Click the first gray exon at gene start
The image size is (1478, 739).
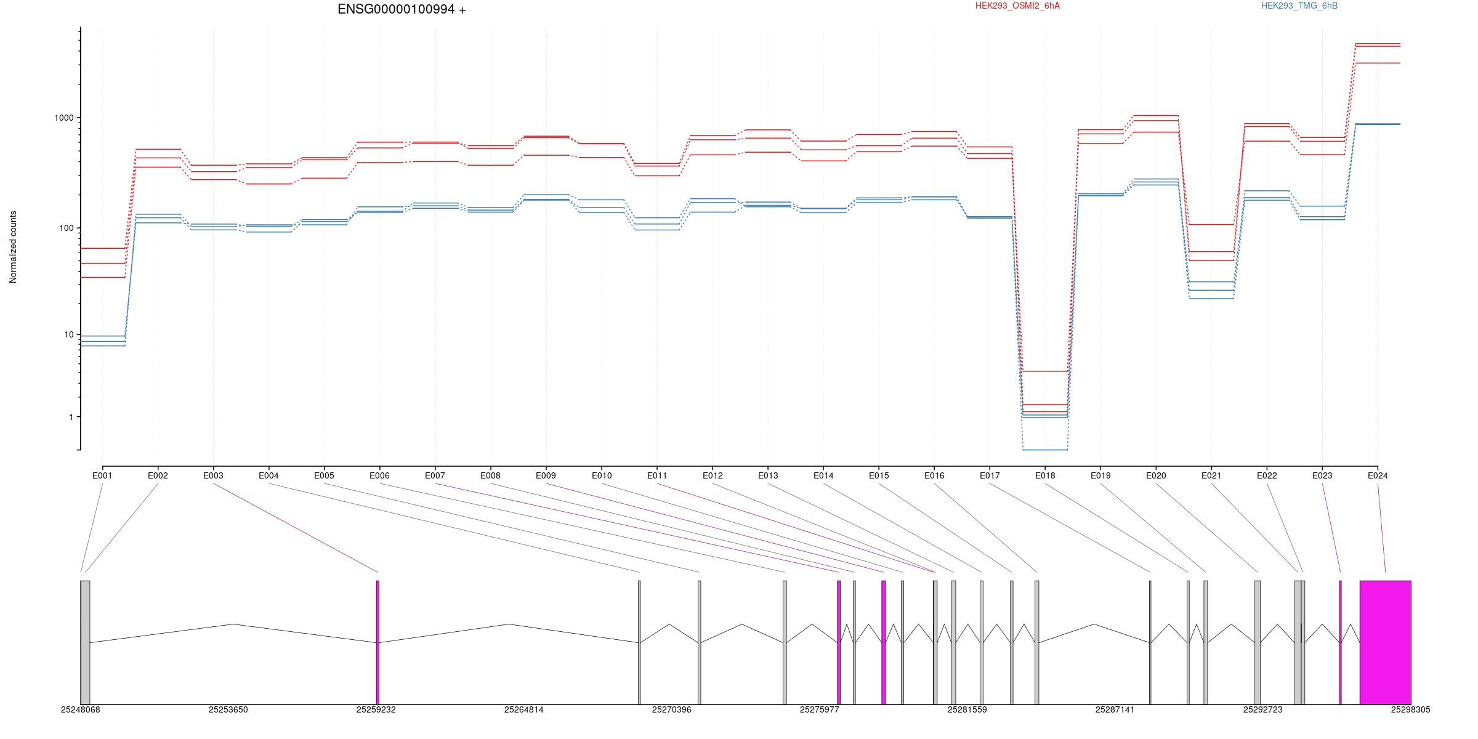(85, 642)
